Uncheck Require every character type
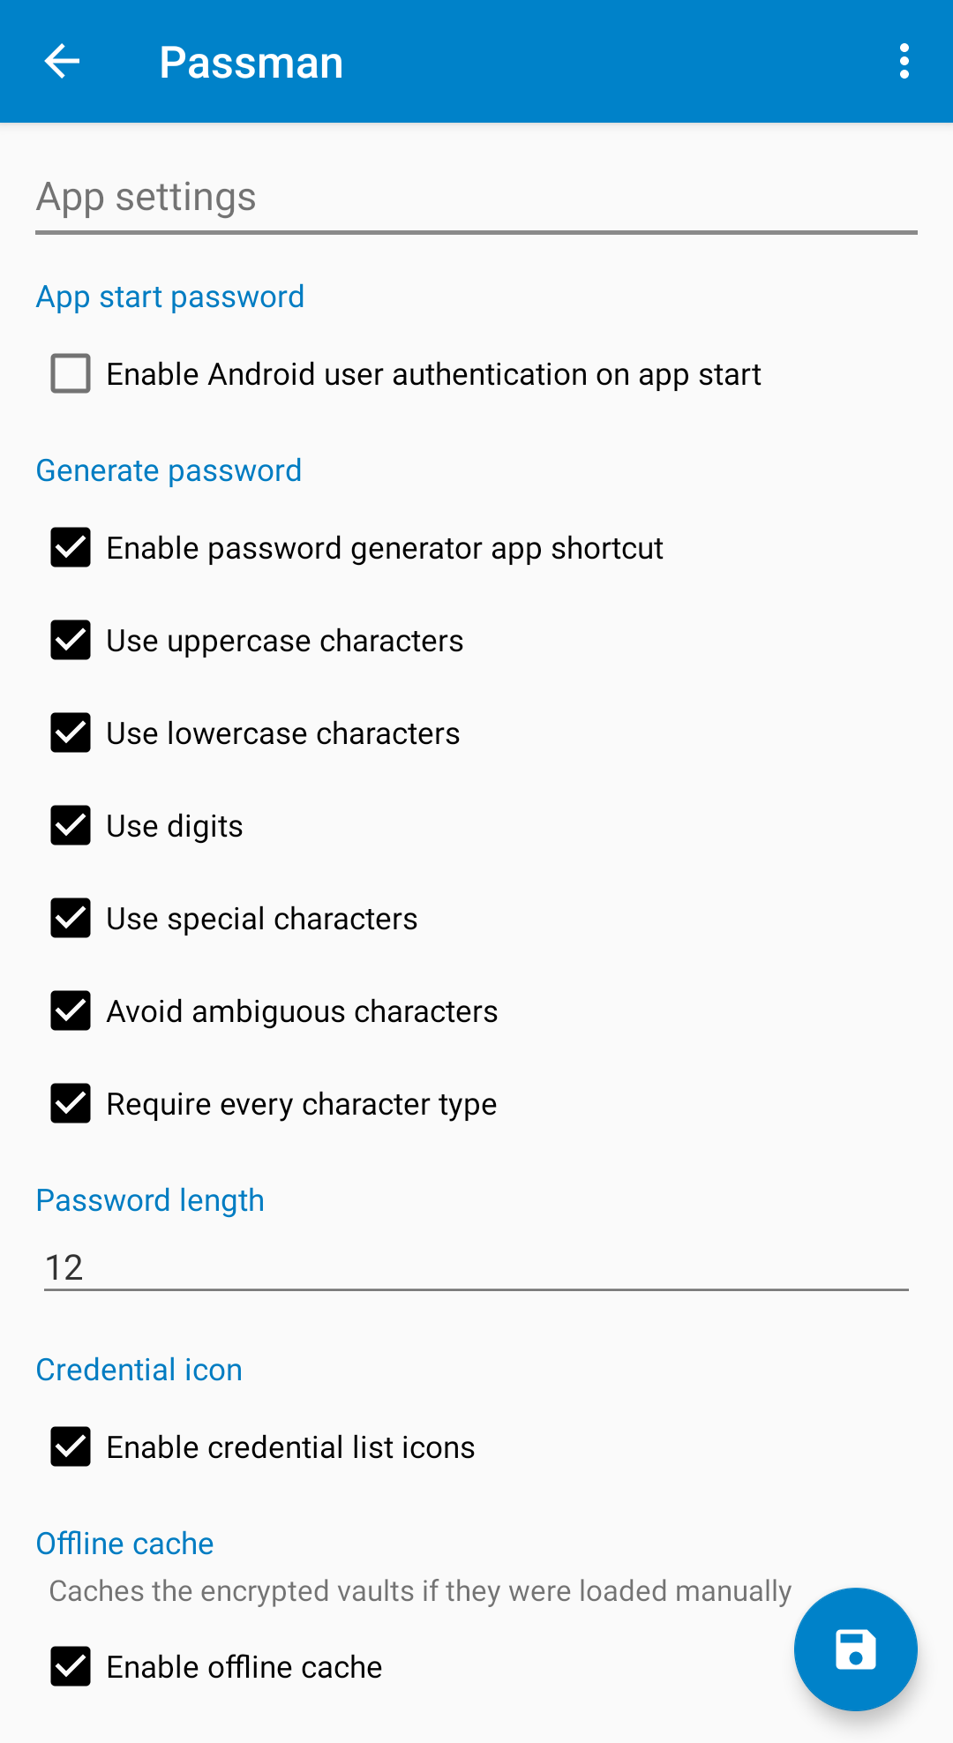Viewport: 953px width, 1743px height. tap(71, 1103)
